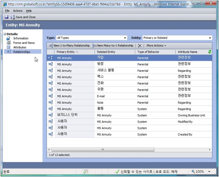Select the 팩스 related entity cell

(100, 77)
